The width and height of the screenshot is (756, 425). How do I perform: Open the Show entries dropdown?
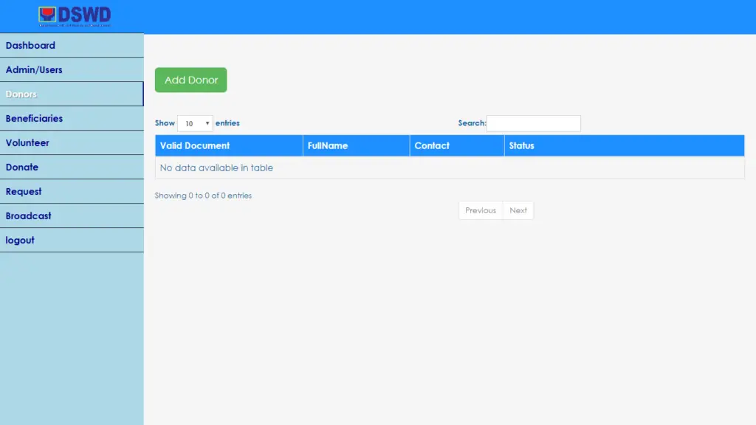[x=194, y=123]
